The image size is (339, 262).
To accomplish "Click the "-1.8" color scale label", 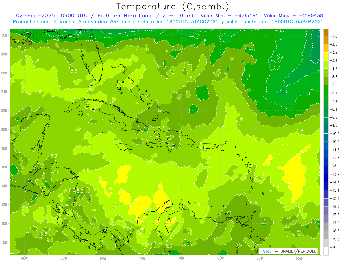I will point(334,36).
